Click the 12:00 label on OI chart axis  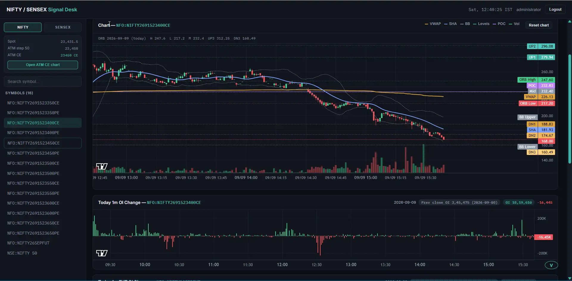point(282,265)
